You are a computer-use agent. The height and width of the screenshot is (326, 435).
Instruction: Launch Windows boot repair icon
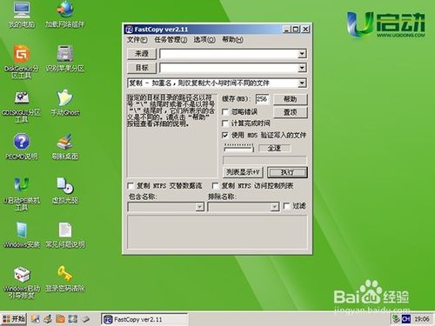click(x=22, y=283)
